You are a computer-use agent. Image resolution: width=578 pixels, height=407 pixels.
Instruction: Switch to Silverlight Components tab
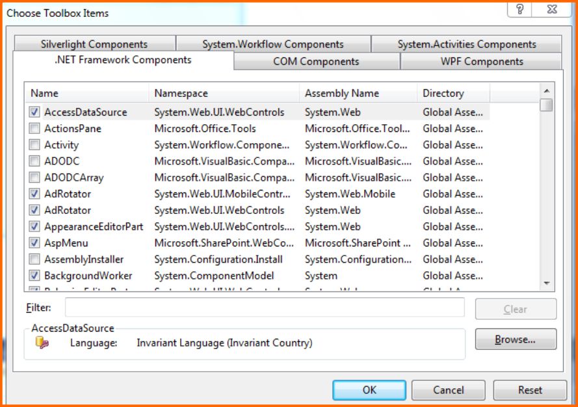coord(94,44)
